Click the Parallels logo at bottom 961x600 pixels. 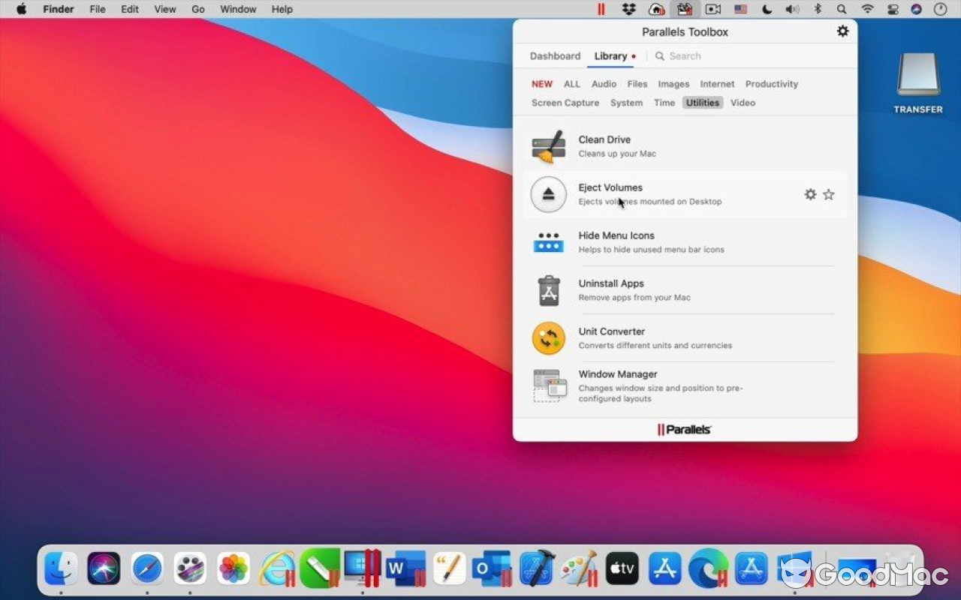(x=684, y=429)
